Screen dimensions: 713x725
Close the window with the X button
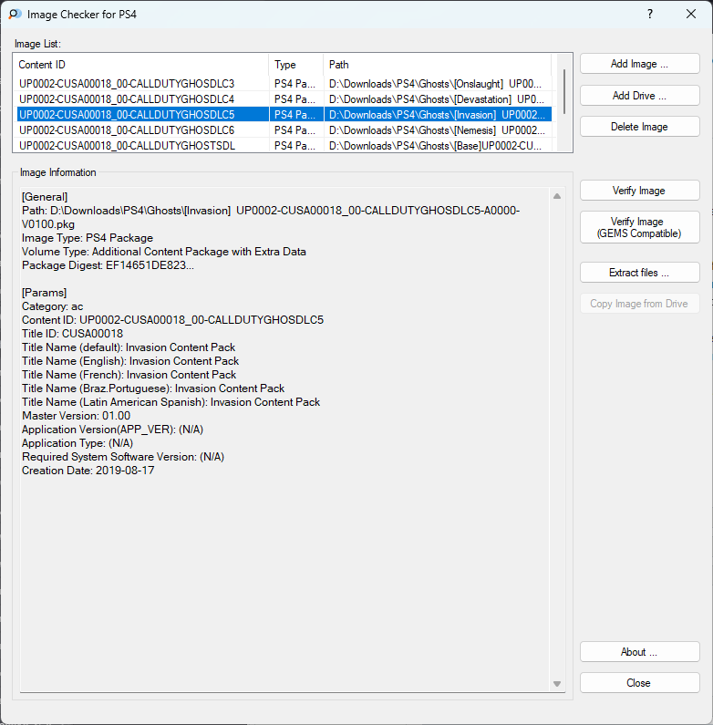click(691, 14)
